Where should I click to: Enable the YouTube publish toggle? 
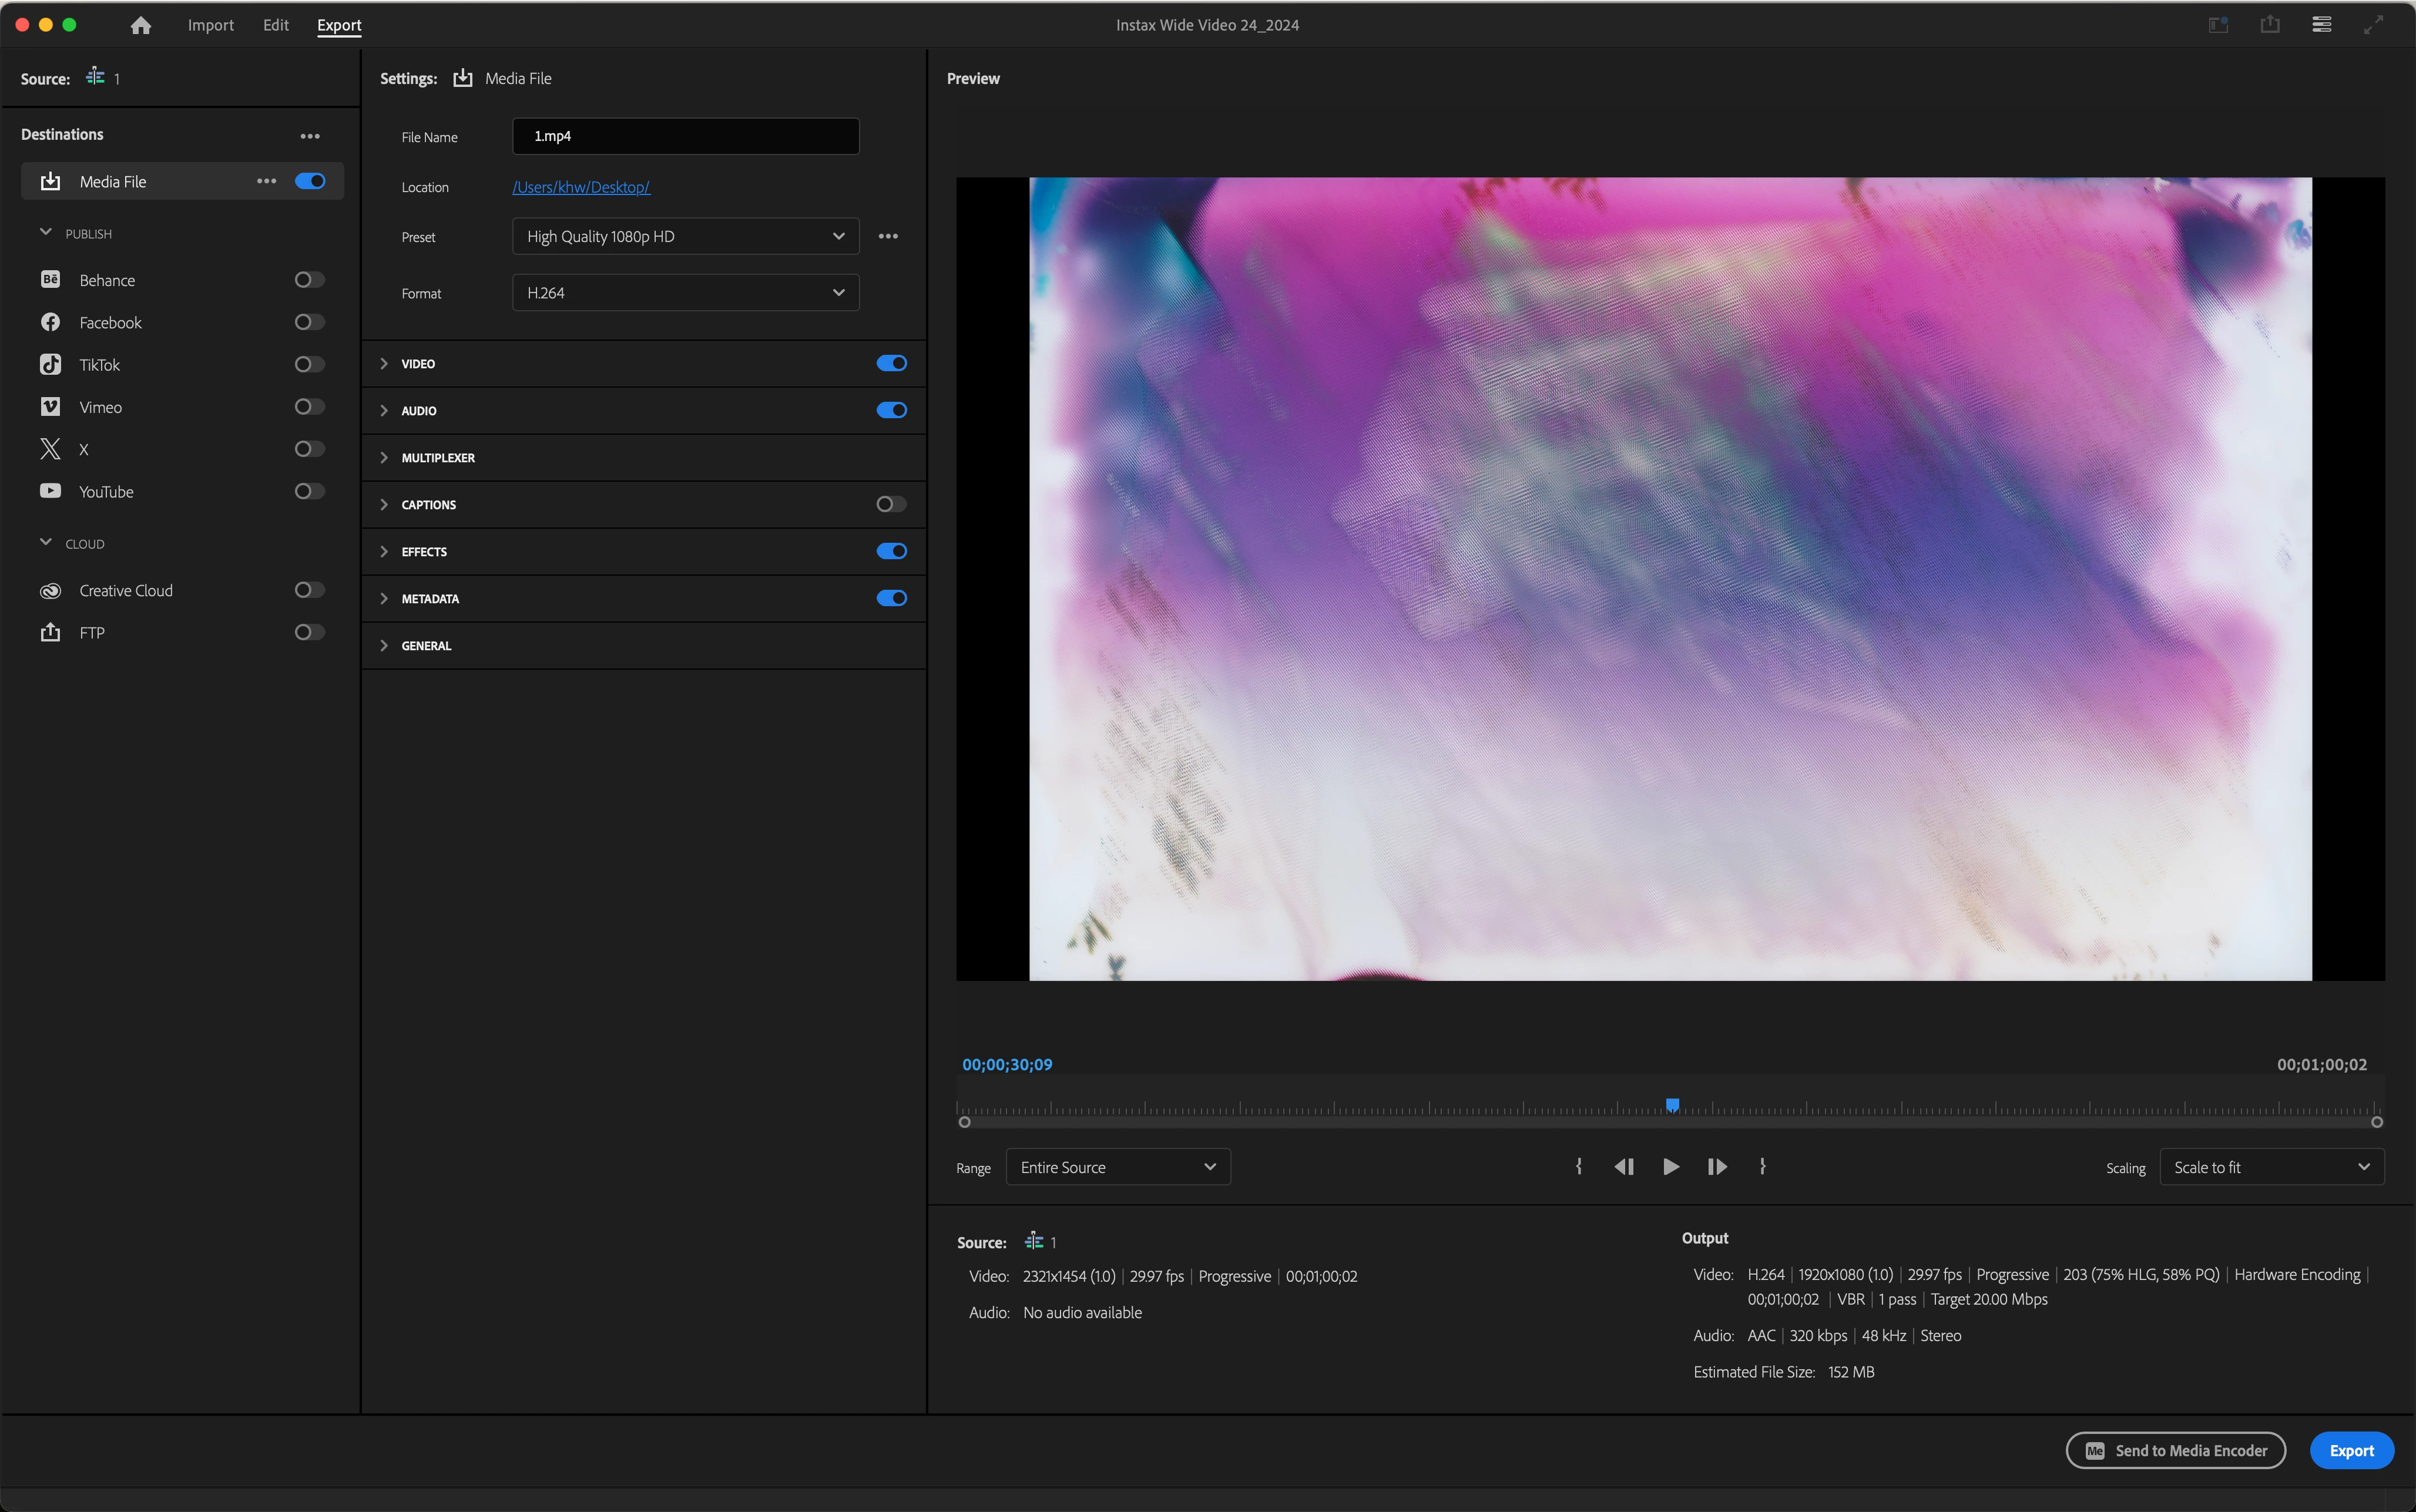pyautogui.click(x=309, y=491)
